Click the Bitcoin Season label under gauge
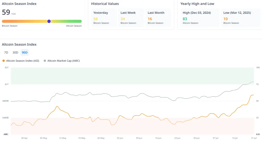Image resolution: width=262 pixels, height=142 pixels. coord(10,26)
